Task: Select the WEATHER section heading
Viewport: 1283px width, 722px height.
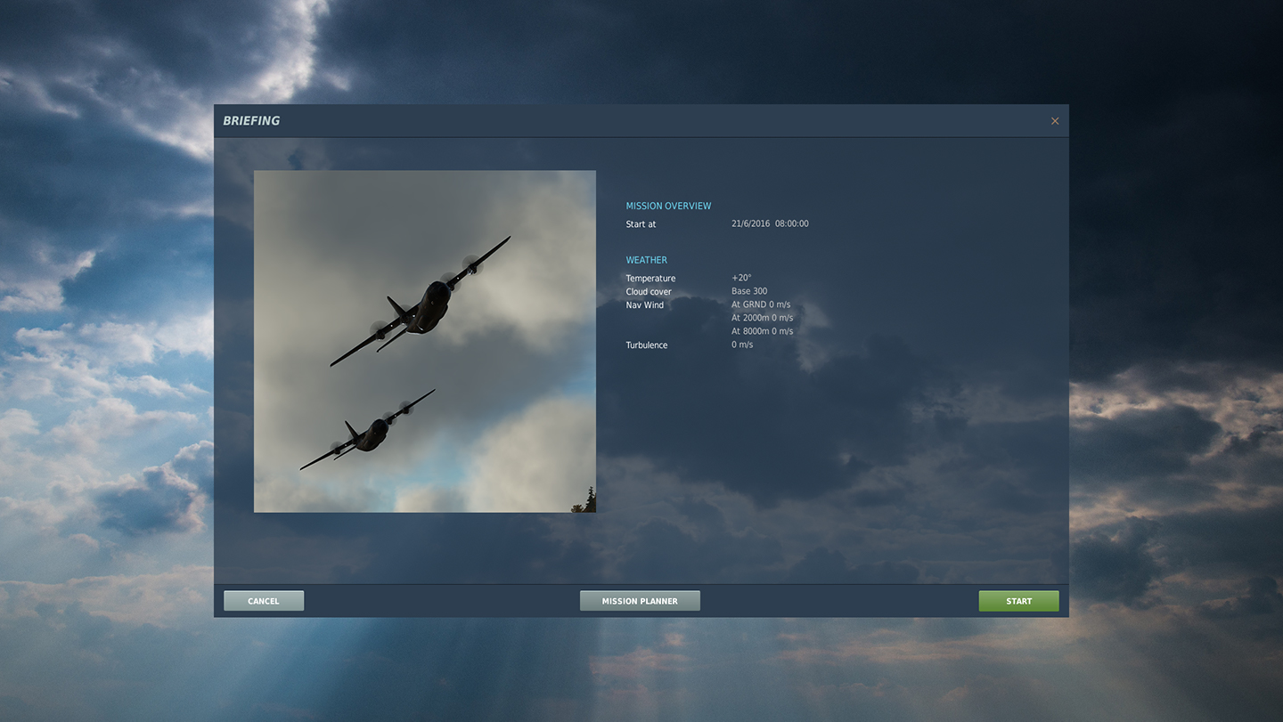Action: (646, 260)
